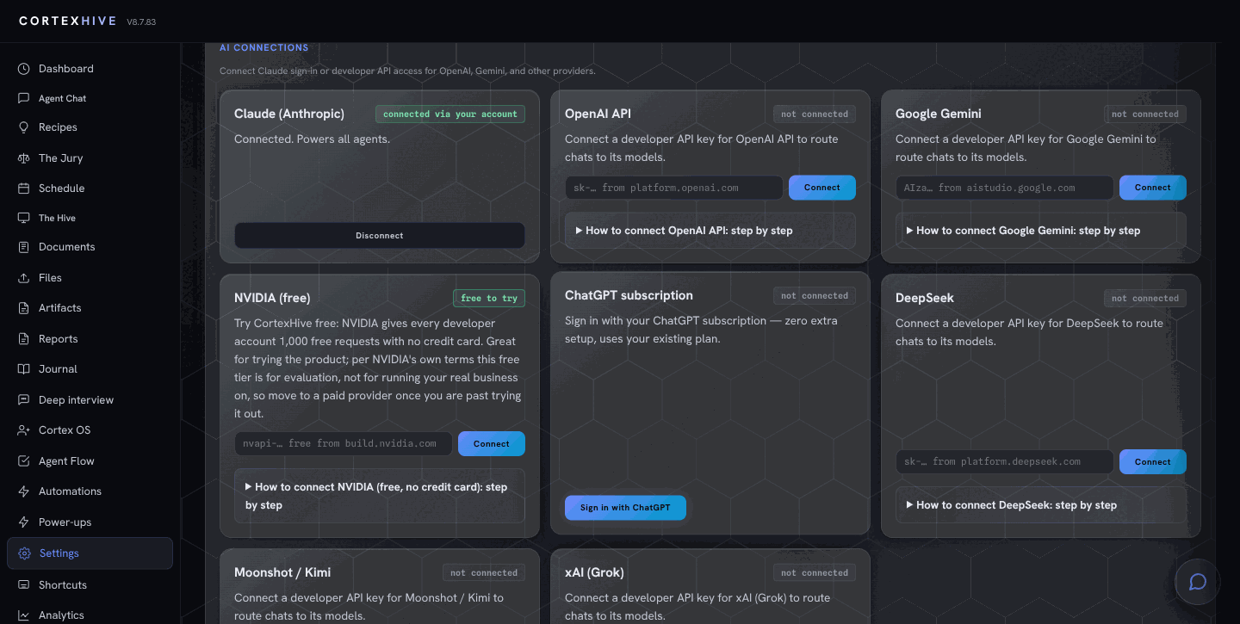Click the Files upload icon

click(x=24, y=278)
